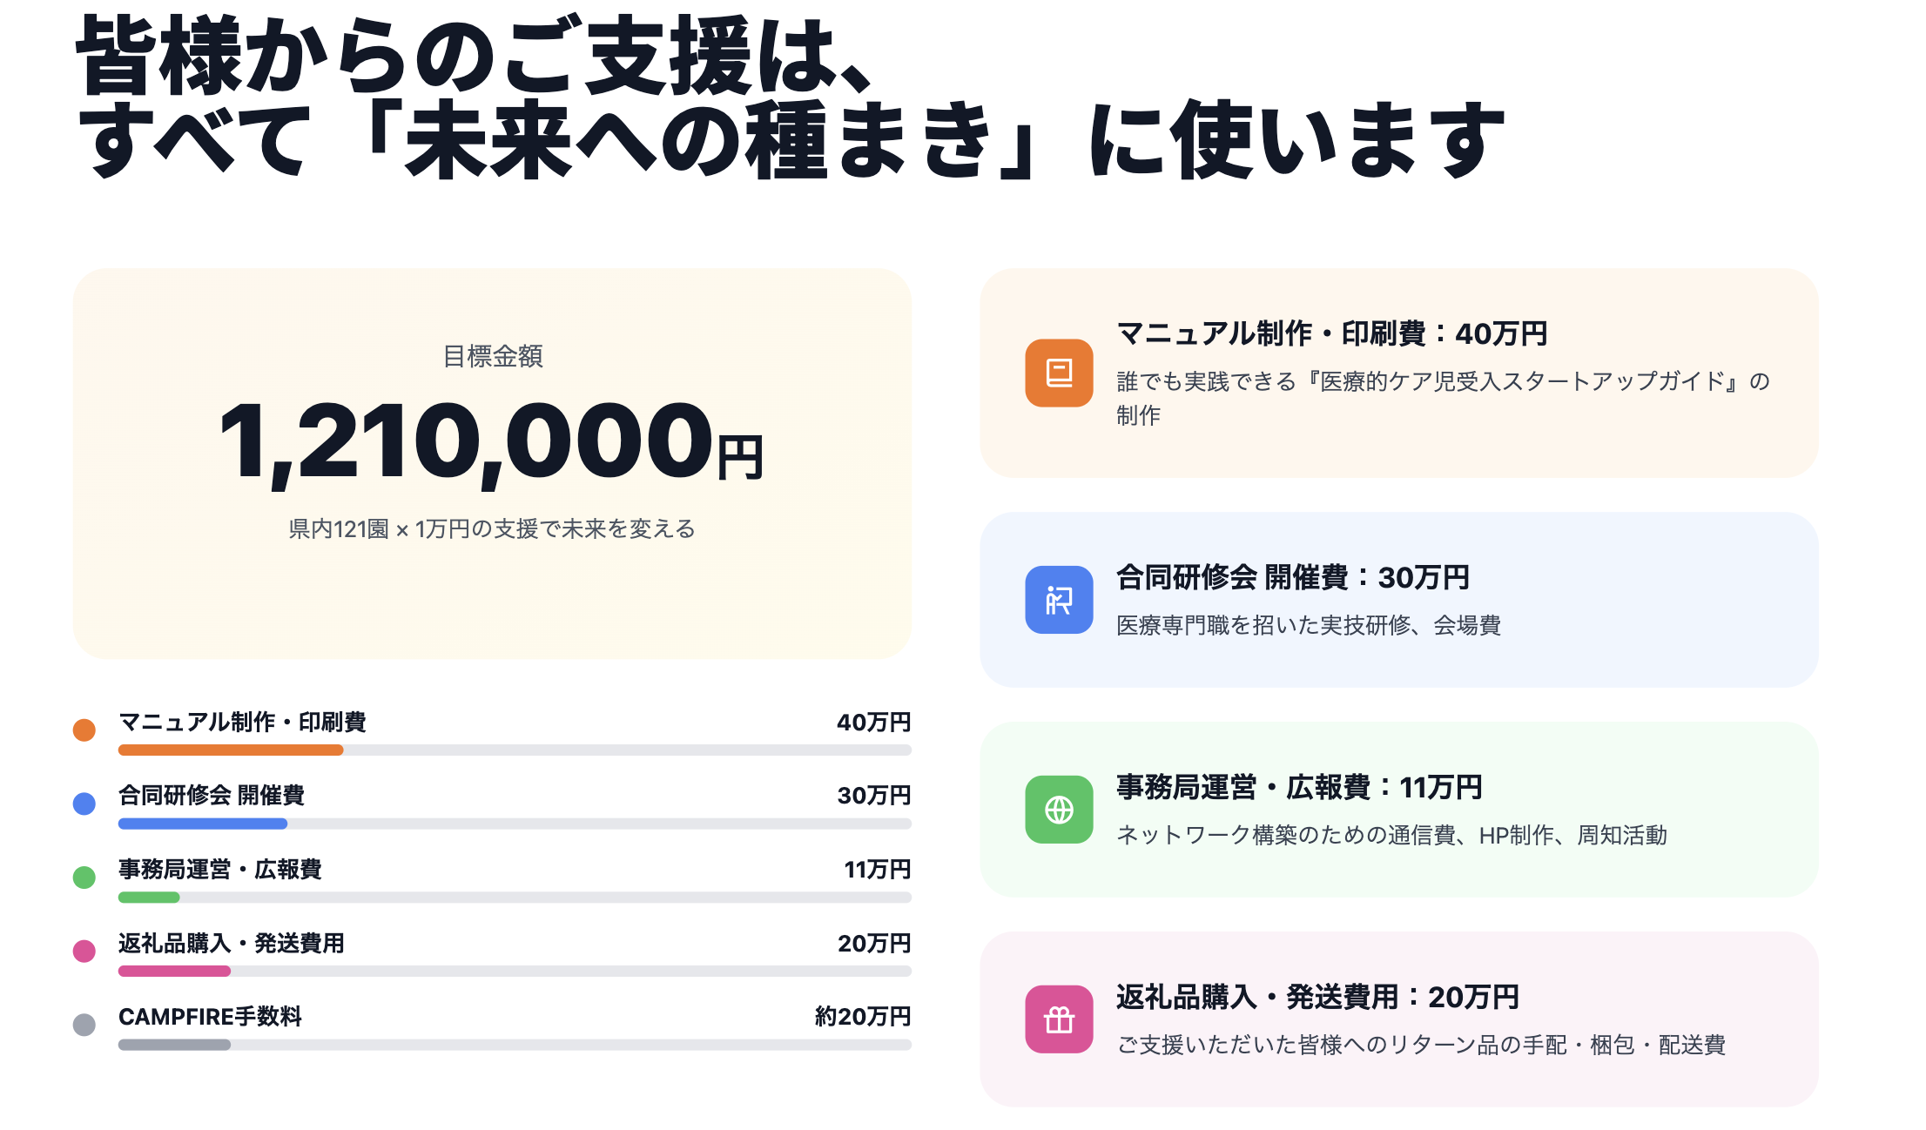Click the gray legend dot for CAMPFIRE手数料

click(84, 1025)
